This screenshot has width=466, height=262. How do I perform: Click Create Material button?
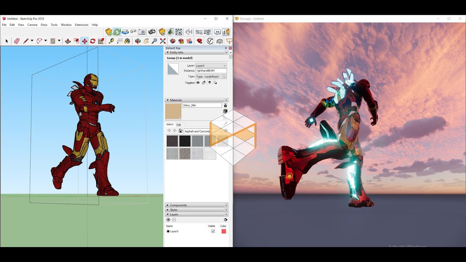(225, 111)
